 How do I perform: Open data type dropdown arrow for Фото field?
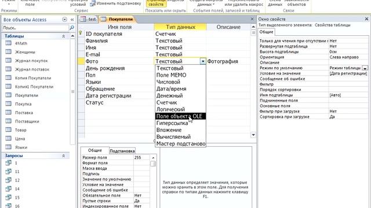(x=203, y=61)
